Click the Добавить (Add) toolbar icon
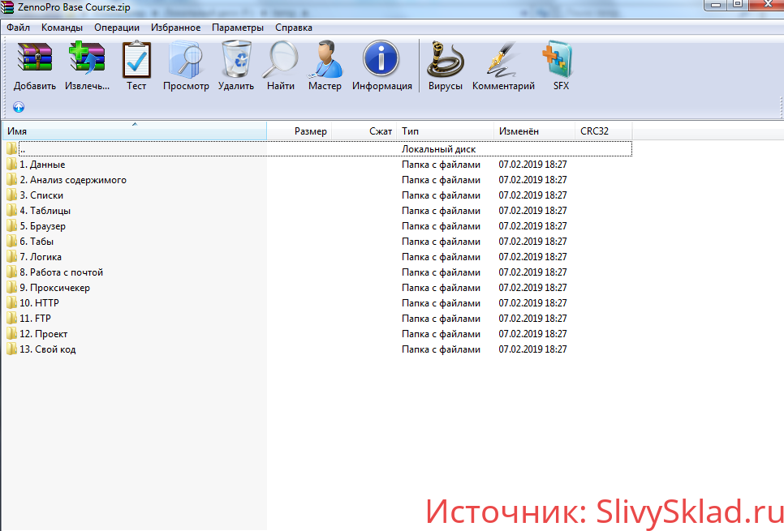 coord(35,65)
